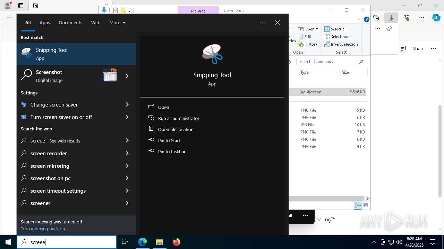Open browser Downloads toolbar icon
444x249 pixels.
coord(391,18)
